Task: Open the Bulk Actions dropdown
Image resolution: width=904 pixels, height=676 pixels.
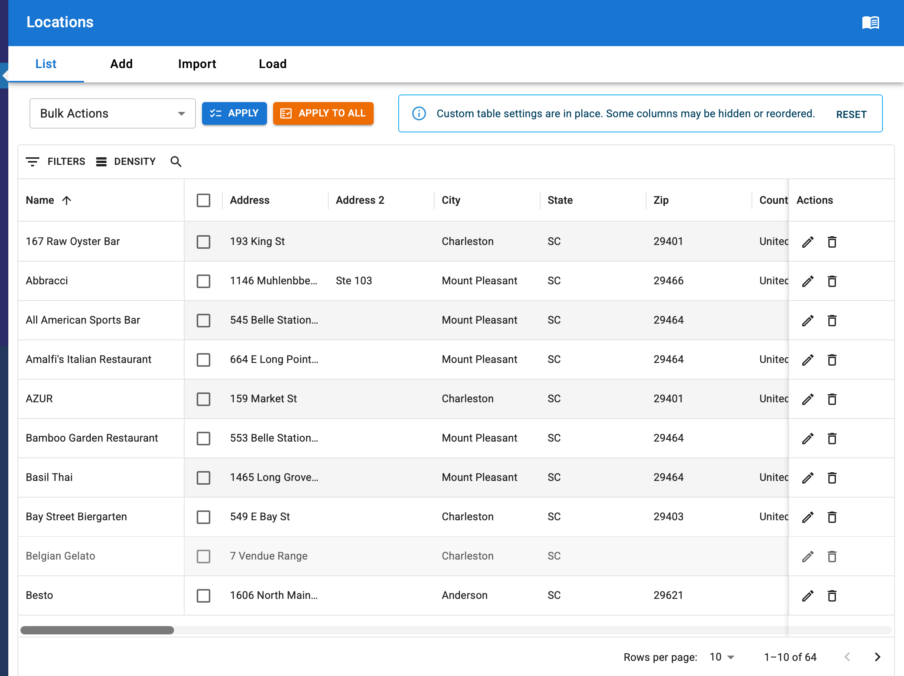Action: pos(112,113)
